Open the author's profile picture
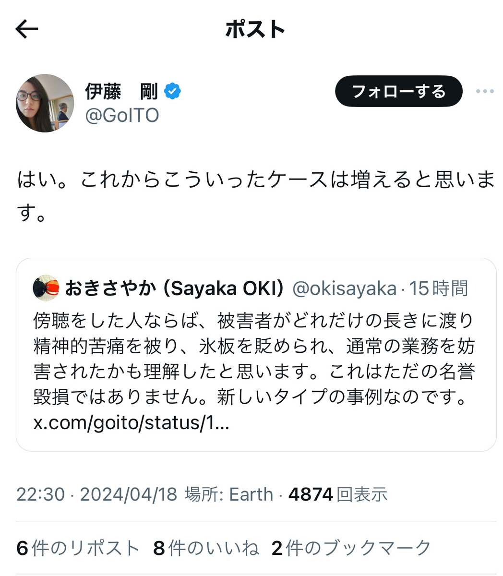This screenshot has height=576, width=503. (45, 103)
